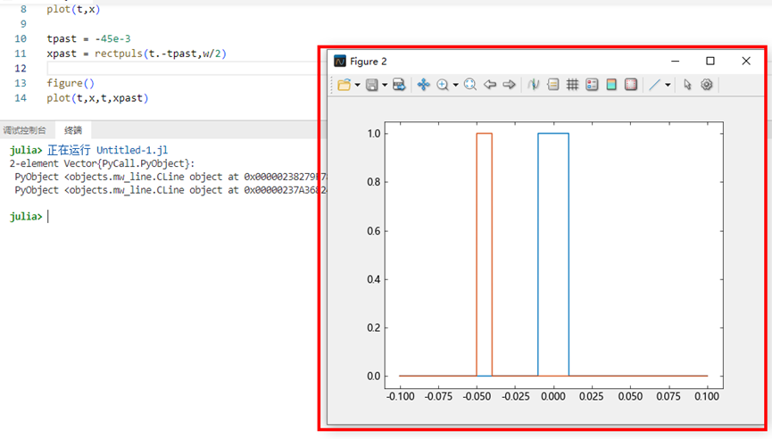Expand the zoom tool dropdown arrow
Viewport: 772px width, 439px height.
click(455, 85)
